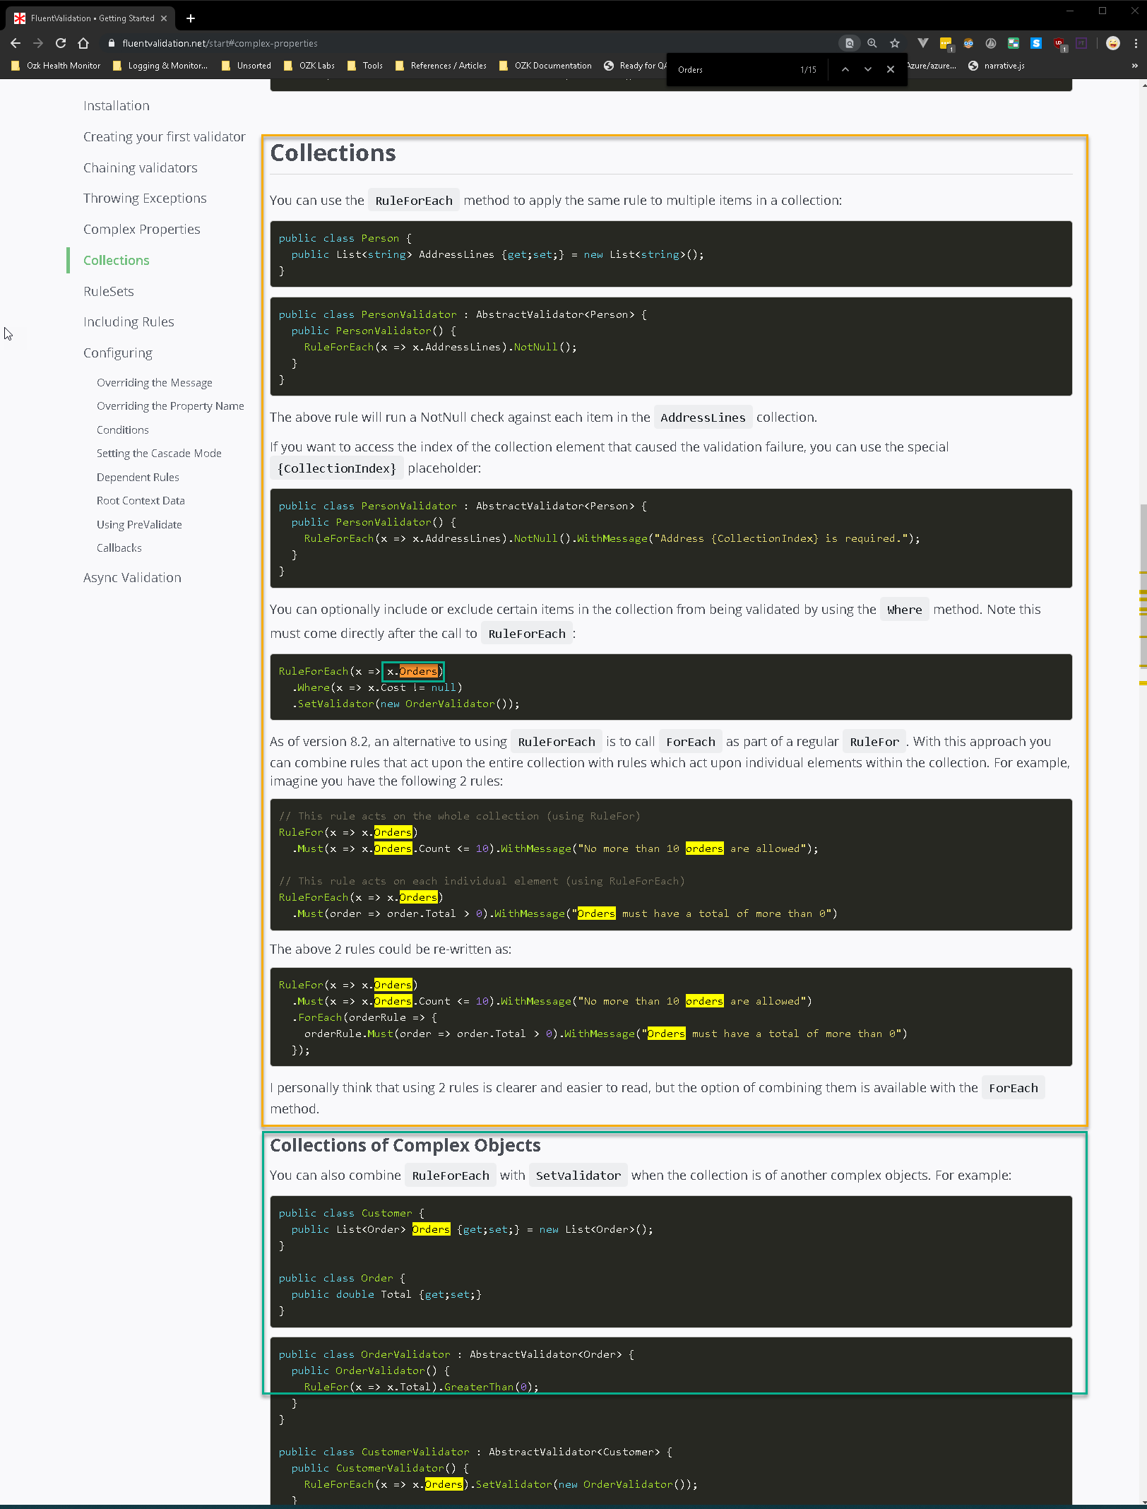Open the purple PT extension icon
The height and width of the screenshot is (1509, 1147).
1081,43
